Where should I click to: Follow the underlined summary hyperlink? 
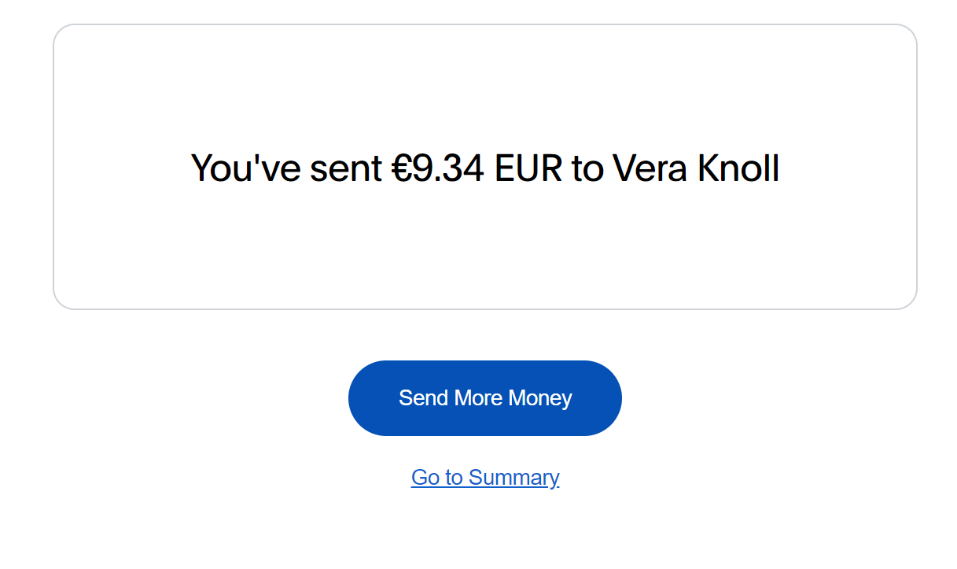[484, 478]
